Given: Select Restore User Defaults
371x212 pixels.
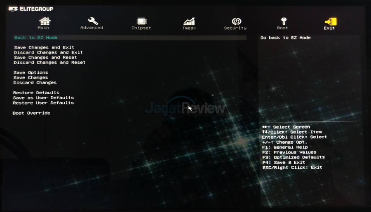Looking at the screenshot, I should tap(43, 103).
